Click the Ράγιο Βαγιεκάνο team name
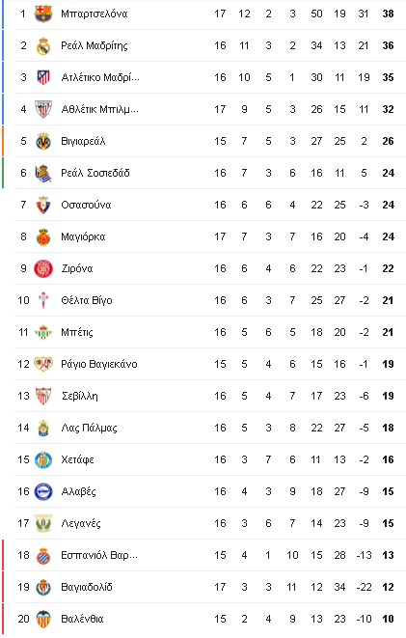 click(x=99, y=364)
